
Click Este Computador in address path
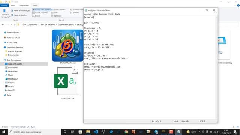tap(30, 24)
